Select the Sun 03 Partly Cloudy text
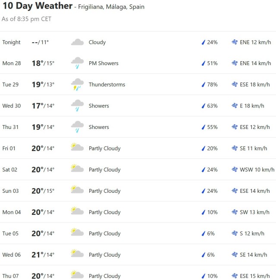The image size is (276, 280). pos(104,191)
